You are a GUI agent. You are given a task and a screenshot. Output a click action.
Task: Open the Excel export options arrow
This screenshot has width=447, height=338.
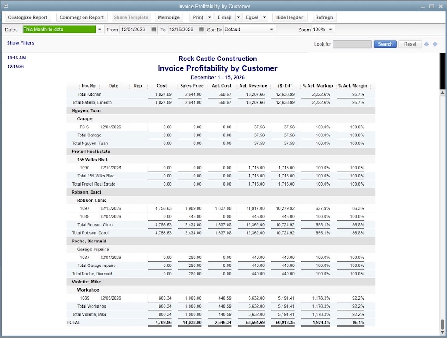[265, 17]
